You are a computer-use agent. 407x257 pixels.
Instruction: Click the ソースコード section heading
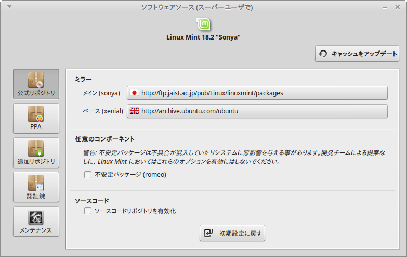pyautogui.click(x=92, y=201)
